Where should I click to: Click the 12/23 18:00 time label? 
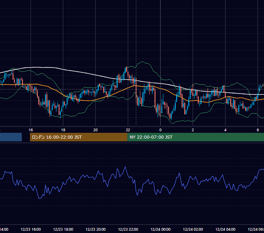63,229
